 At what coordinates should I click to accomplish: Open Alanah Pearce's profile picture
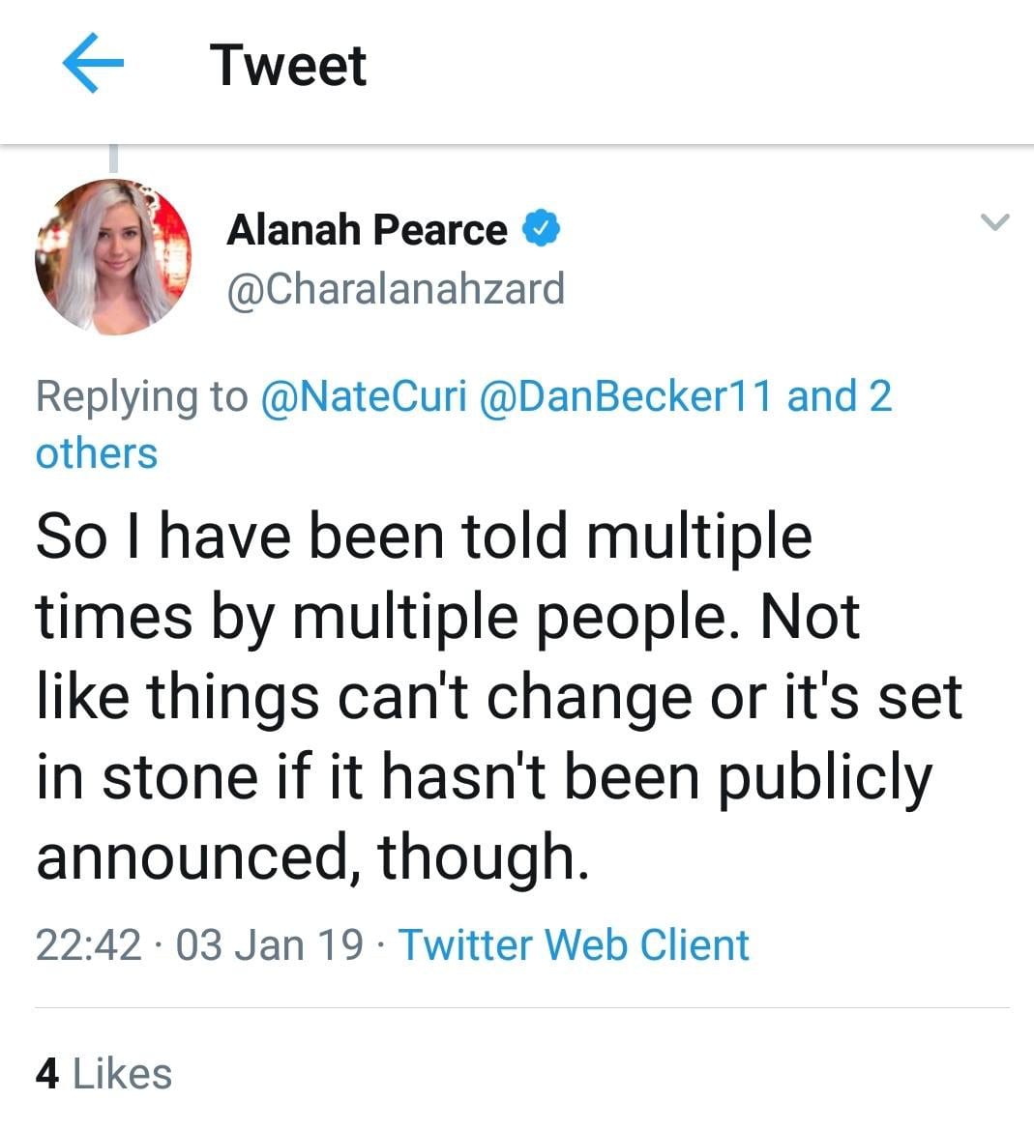113,256
